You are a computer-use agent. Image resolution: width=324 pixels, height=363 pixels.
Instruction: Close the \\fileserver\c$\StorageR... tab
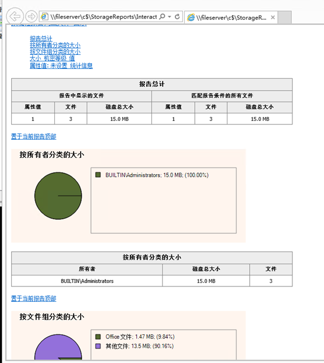coord(273,18)
